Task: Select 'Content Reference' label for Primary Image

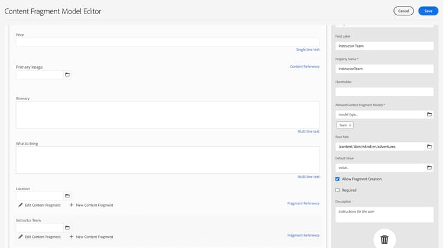Action: tap(305, 67)
